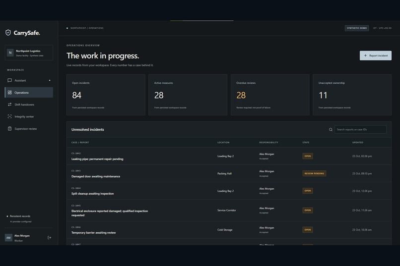Click Loading Bay 2 in Leaking pipe row

(225, 156)
